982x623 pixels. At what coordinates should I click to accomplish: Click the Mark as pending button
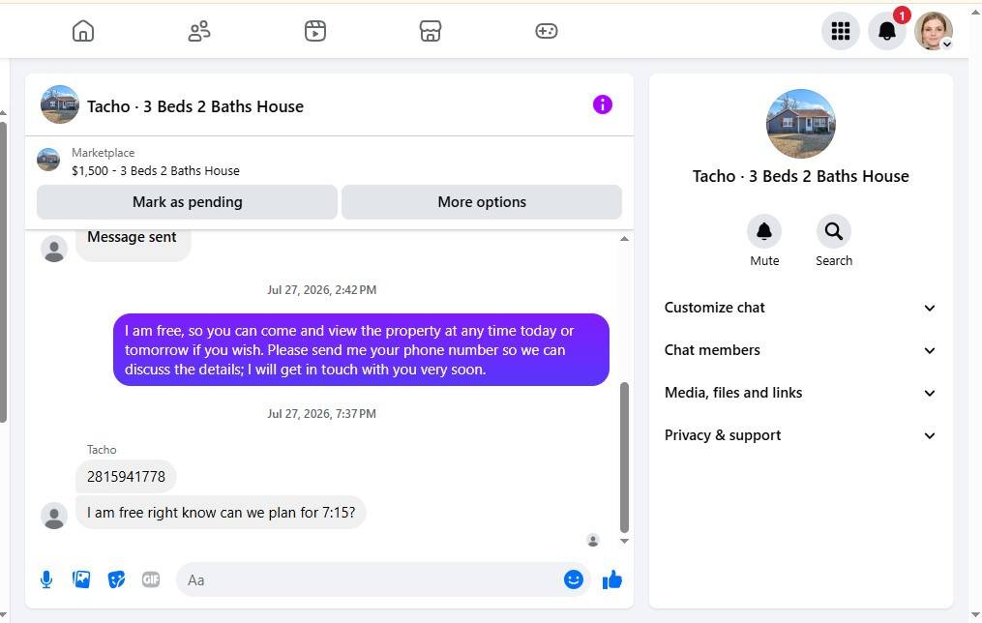tap(188, 202)
